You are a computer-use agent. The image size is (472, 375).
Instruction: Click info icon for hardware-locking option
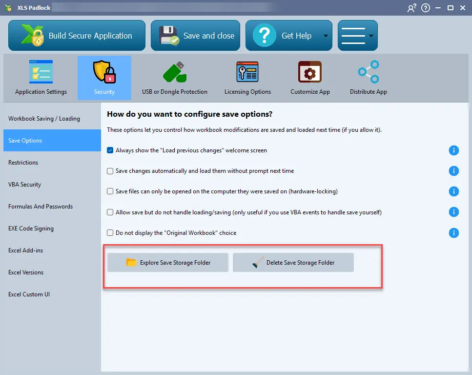coord(453,191)
